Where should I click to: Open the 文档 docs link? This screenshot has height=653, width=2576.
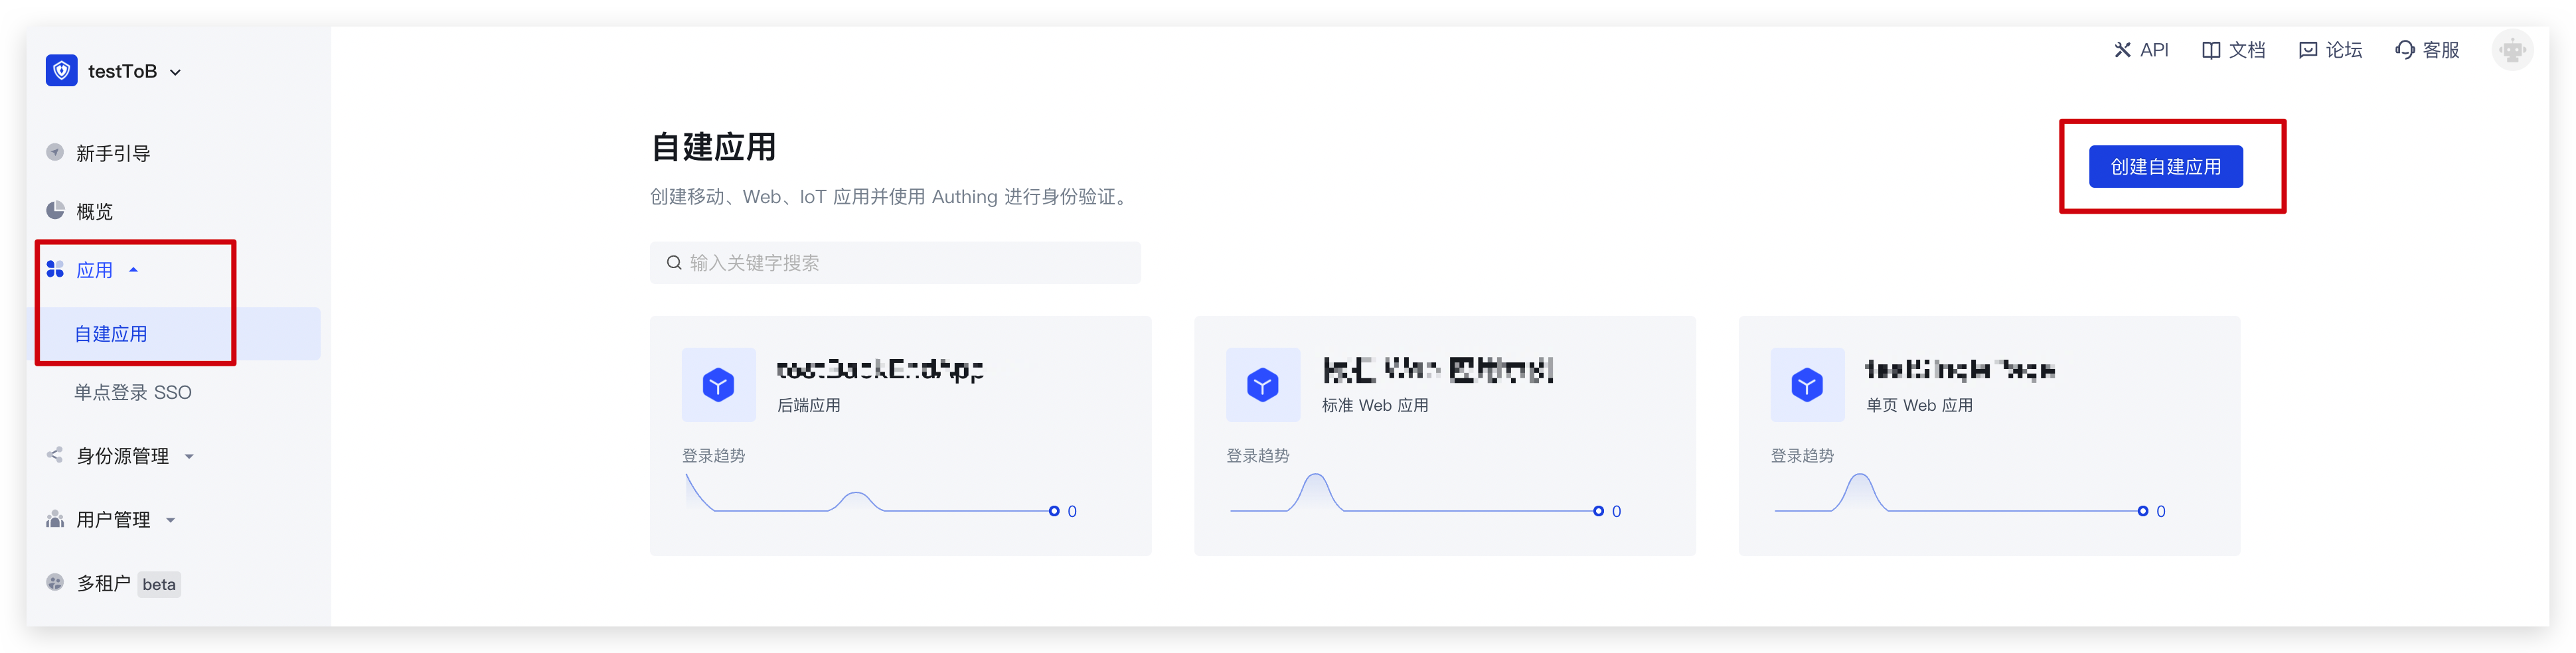(2233, 50)
